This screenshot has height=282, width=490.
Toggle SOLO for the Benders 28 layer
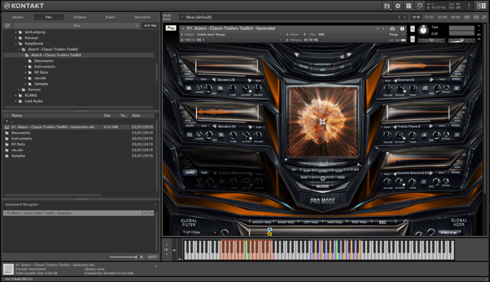205,80
